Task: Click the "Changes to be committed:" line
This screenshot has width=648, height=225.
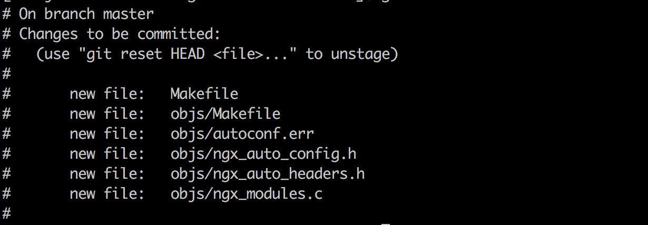Action: pos(111,34)
